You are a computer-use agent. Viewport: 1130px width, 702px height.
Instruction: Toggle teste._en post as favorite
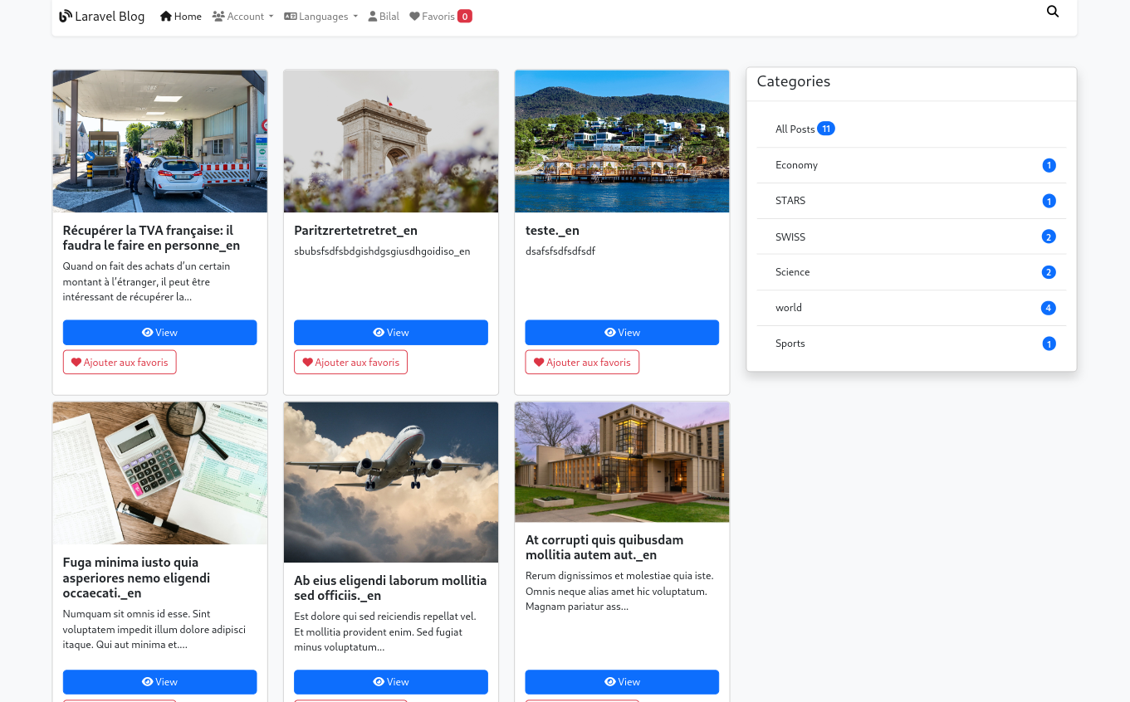tap(581, 362)
